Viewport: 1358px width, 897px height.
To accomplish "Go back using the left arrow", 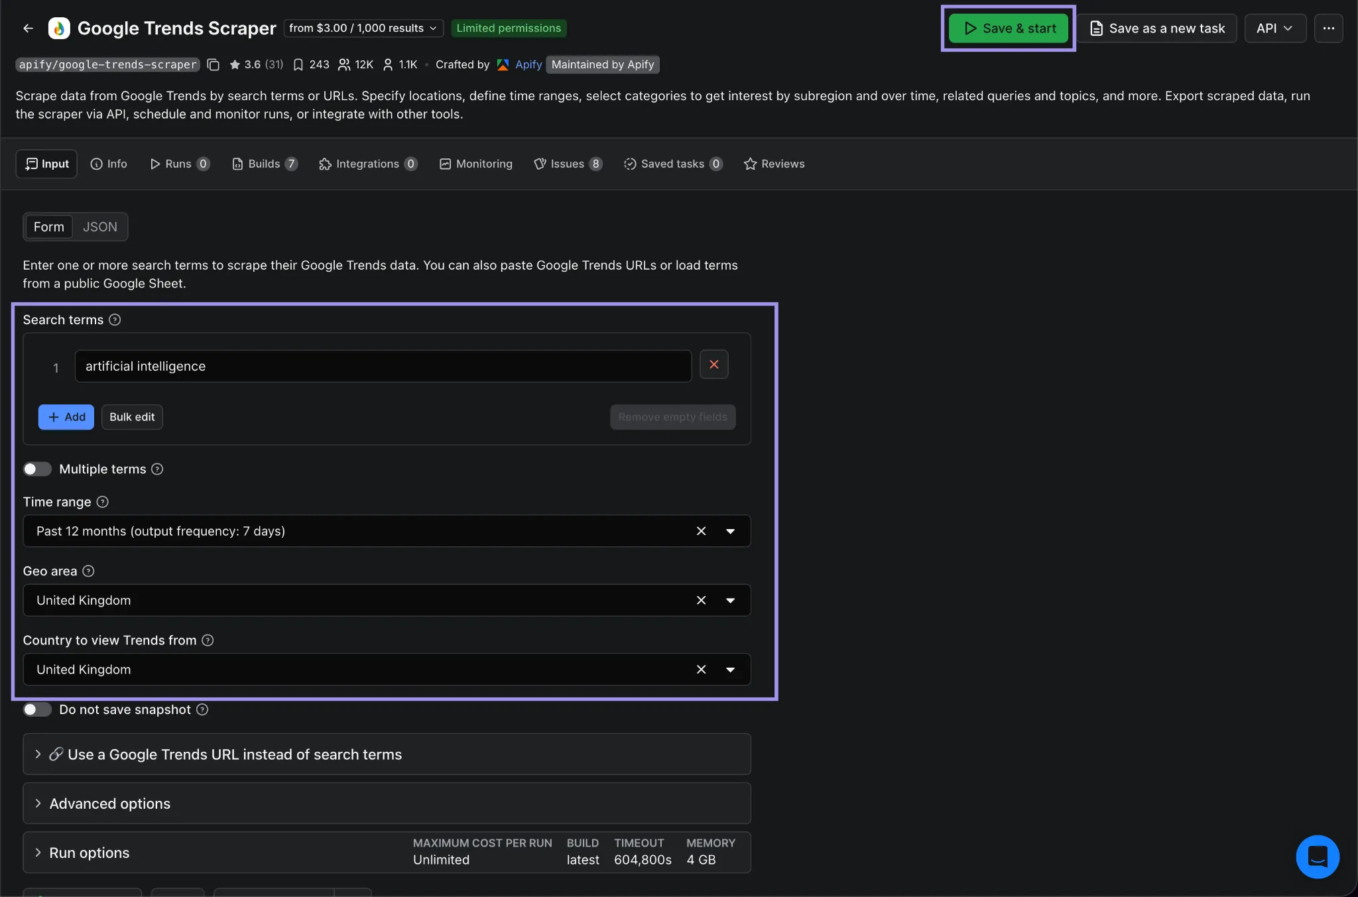I will [x=28, y=28].
